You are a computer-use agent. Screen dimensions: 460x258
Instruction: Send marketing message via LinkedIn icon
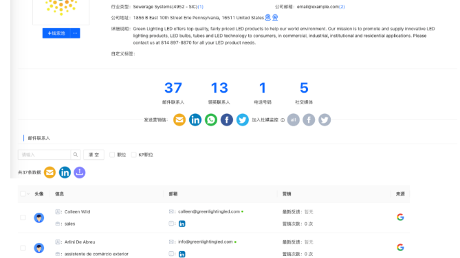[x=195, y=120]
